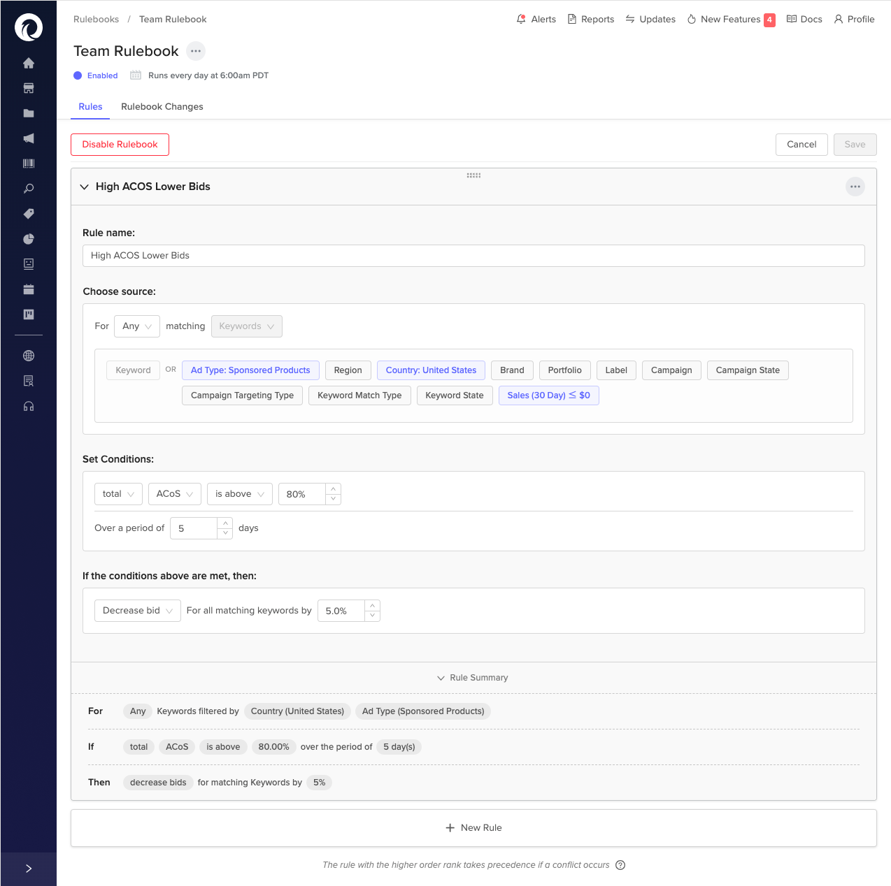
Task: Open the barcode products icon in the sidebar
Action: [29, 164]
